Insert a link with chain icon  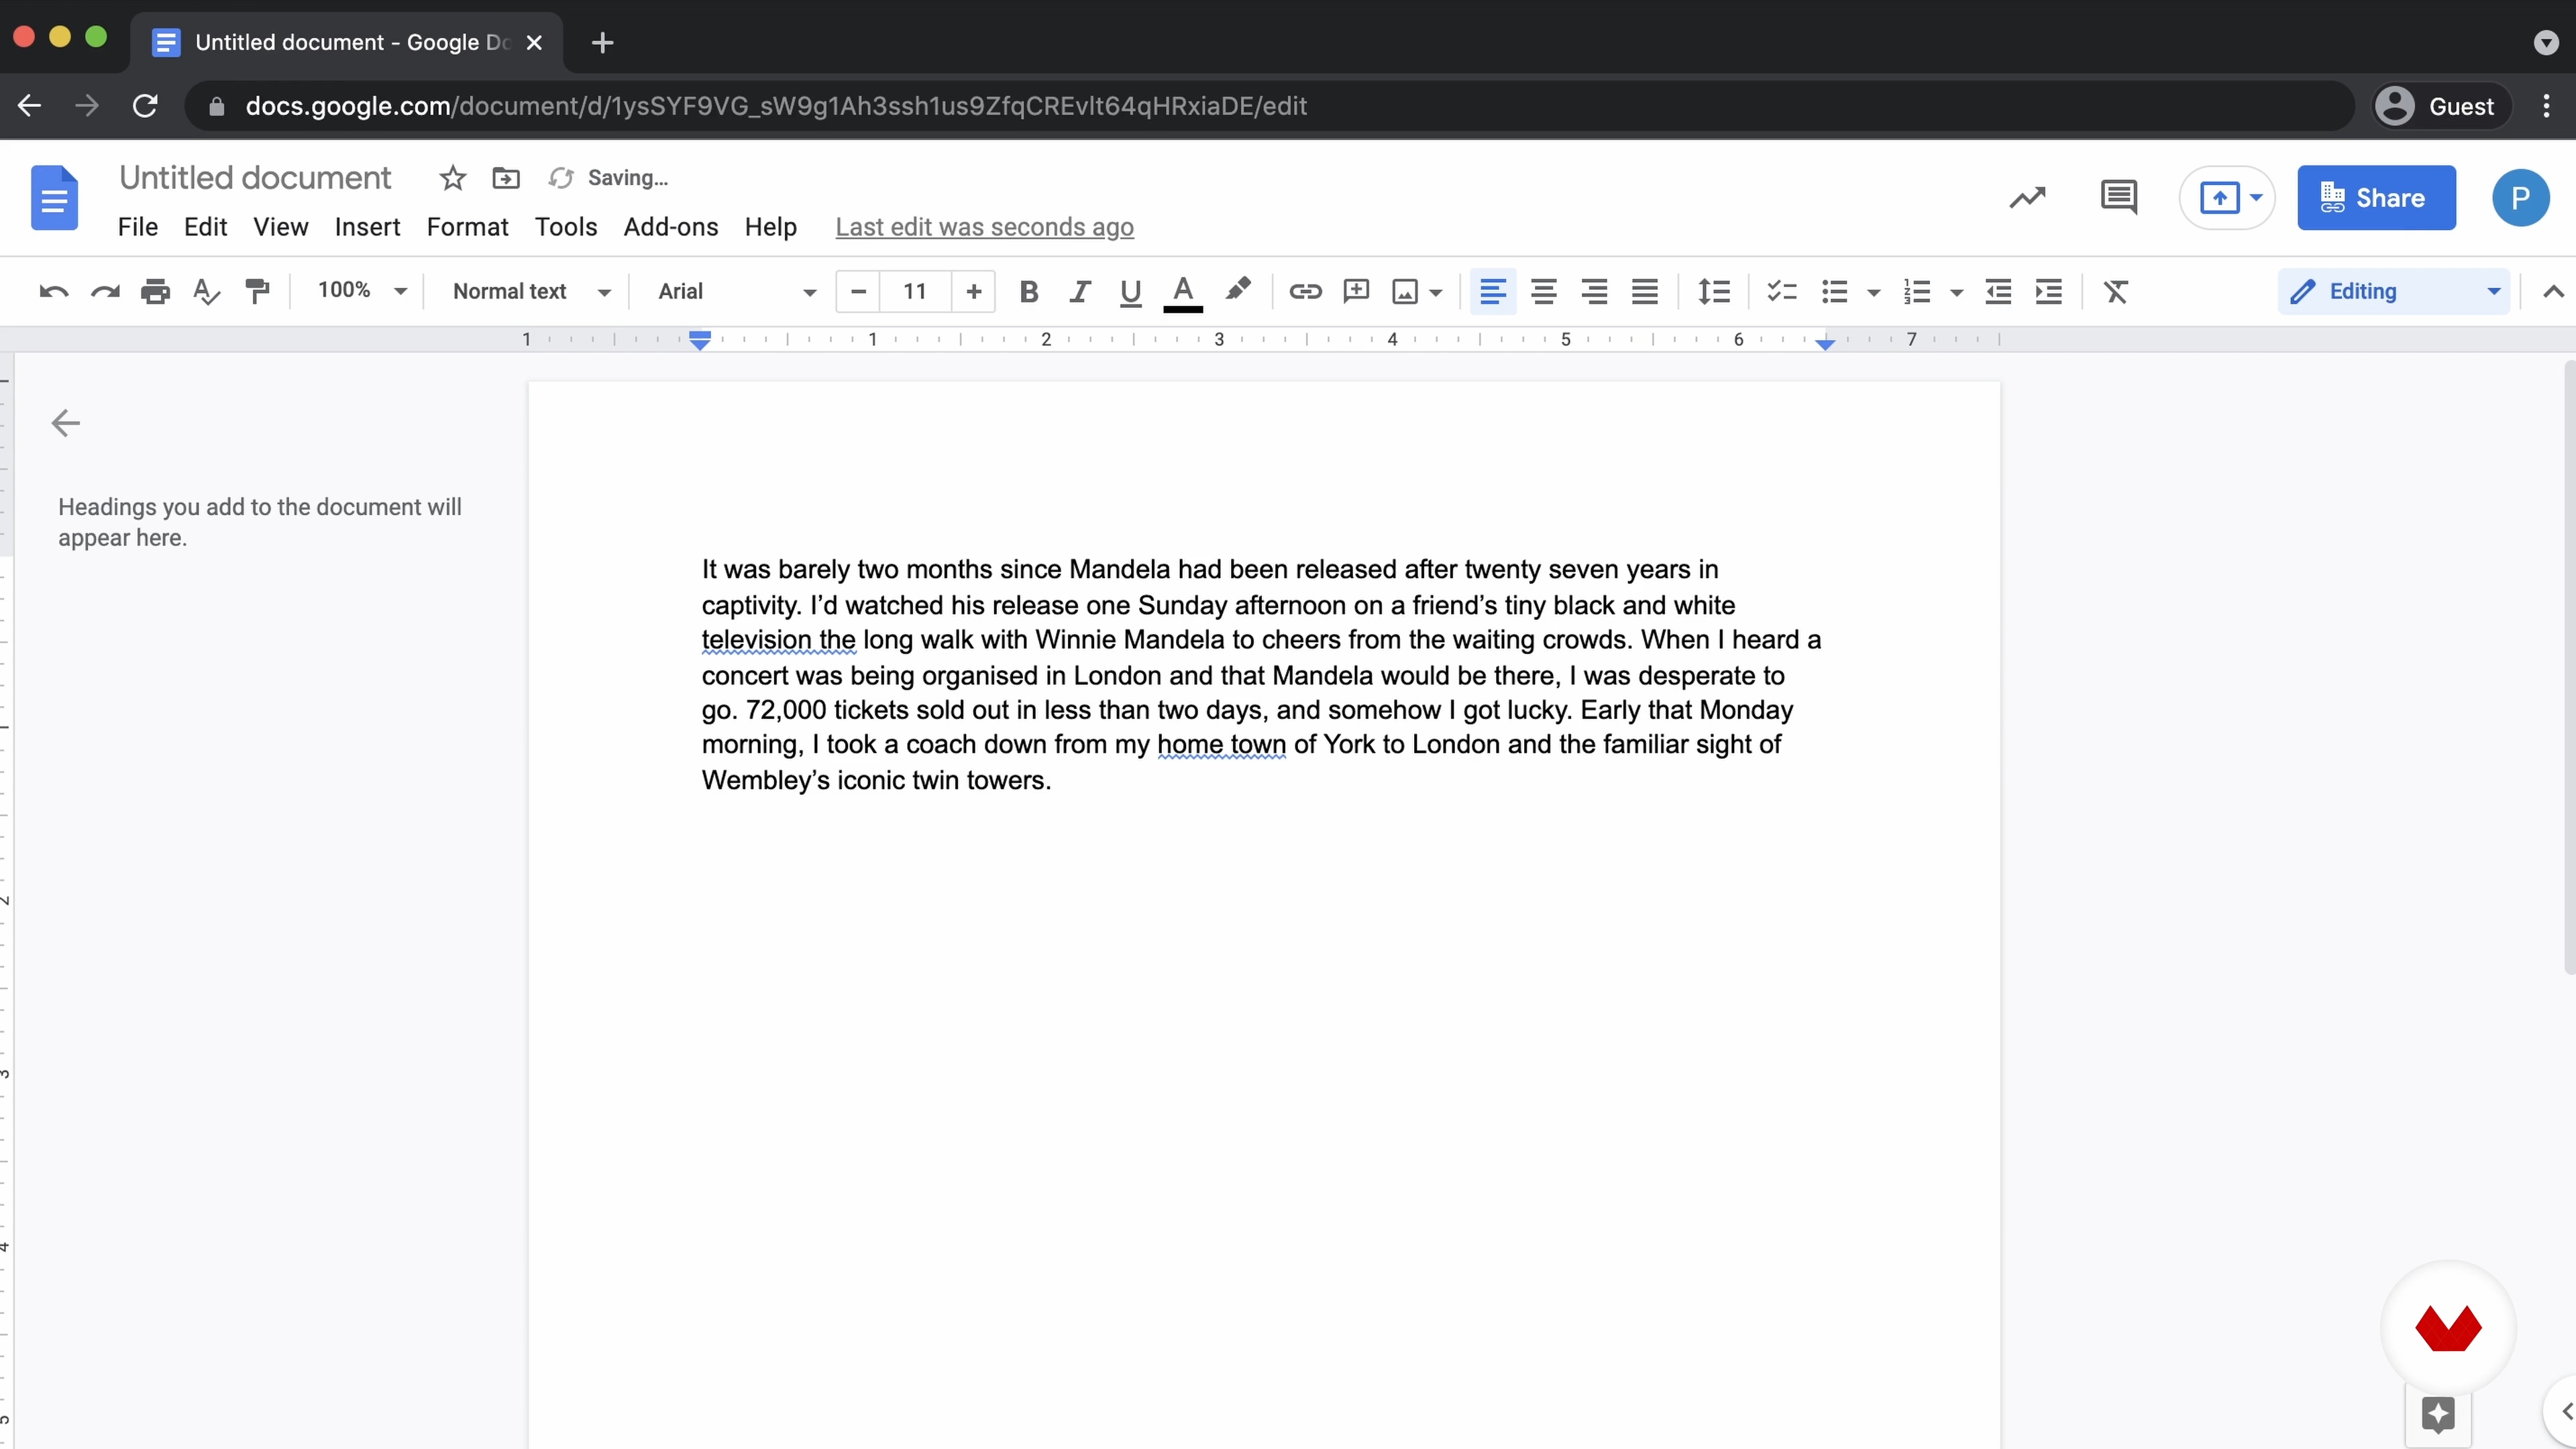coord(1305,291)
